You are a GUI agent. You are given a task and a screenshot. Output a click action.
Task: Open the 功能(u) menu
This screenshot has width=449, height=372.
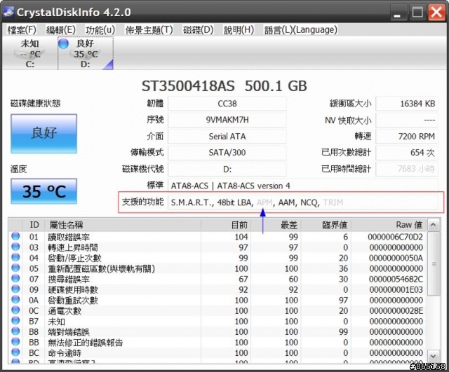click(100, 29)
